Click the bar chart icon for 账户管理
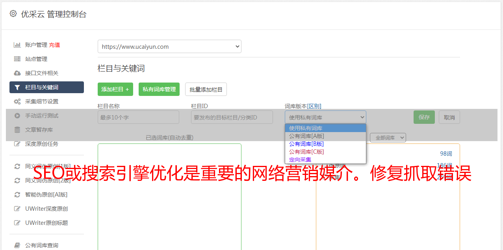Screen dimensions: 503x250 tap(17, 45)
